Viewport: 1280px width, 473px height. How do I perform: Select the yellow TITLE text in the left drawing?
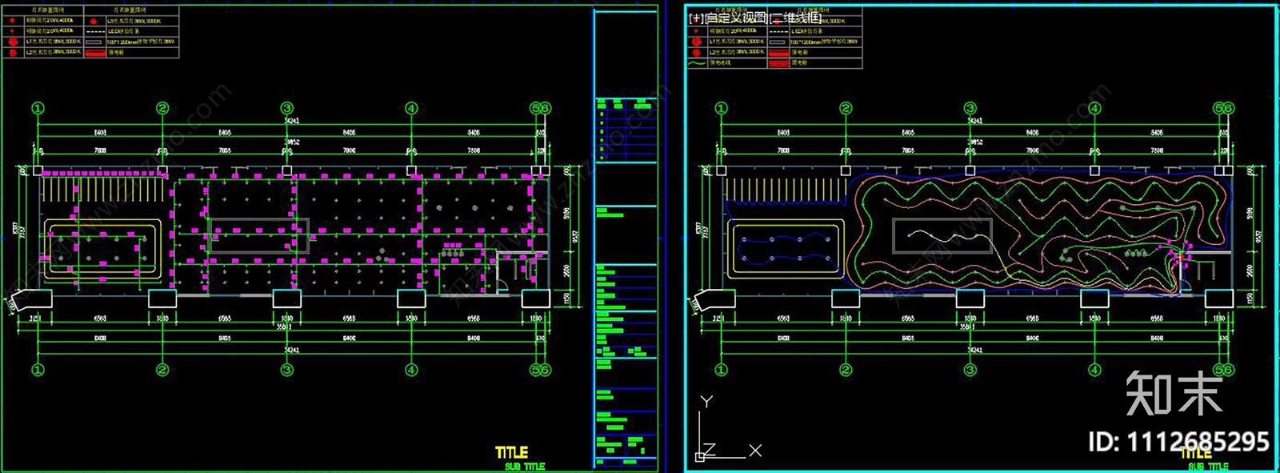511,453
